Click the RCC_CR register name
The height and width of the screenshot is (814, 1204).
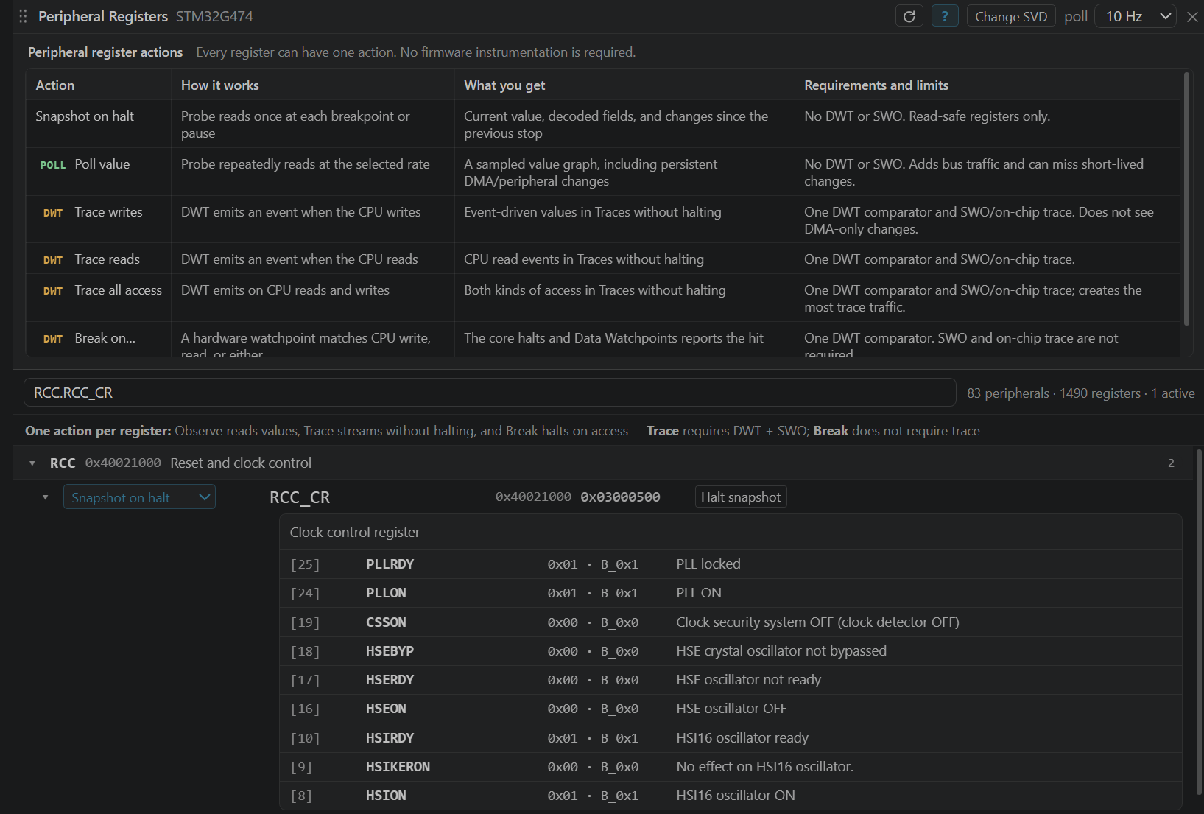tap(300, 497)
